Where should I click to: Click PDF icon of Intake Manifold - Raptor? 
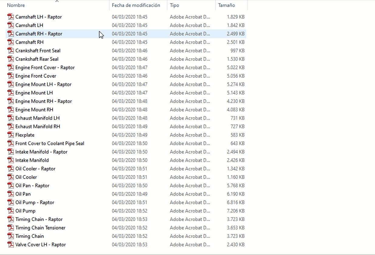(x=11, y=152)
